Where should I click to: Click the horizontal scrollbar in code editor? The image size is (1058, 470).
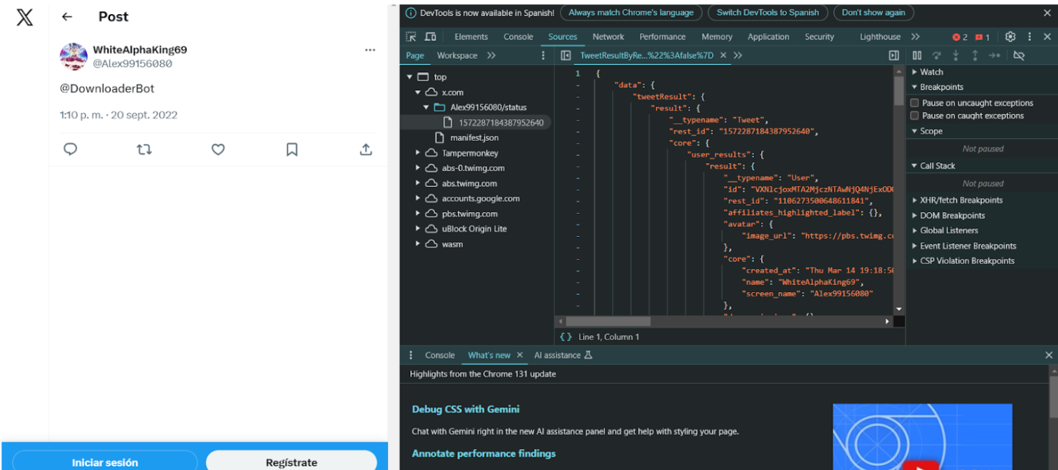pyautogui.click(x=608, y=322)
